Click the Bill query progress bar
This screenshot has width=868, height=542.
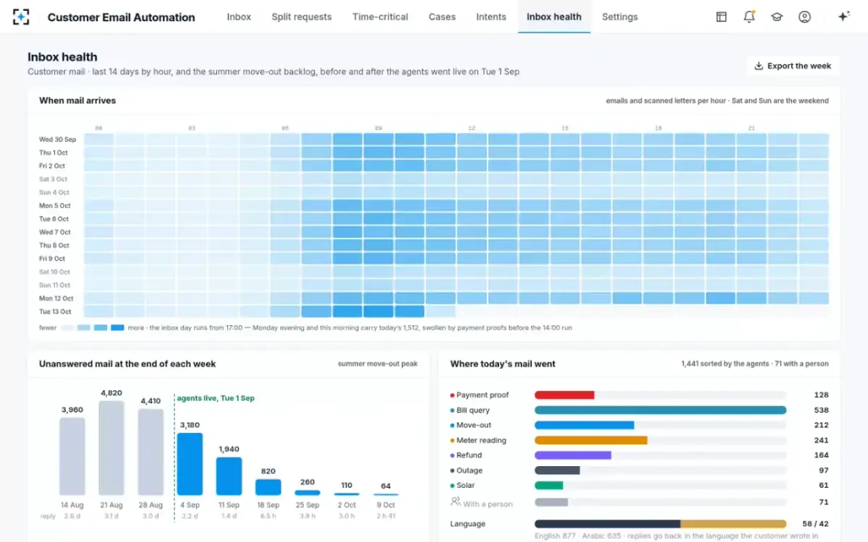660,410
